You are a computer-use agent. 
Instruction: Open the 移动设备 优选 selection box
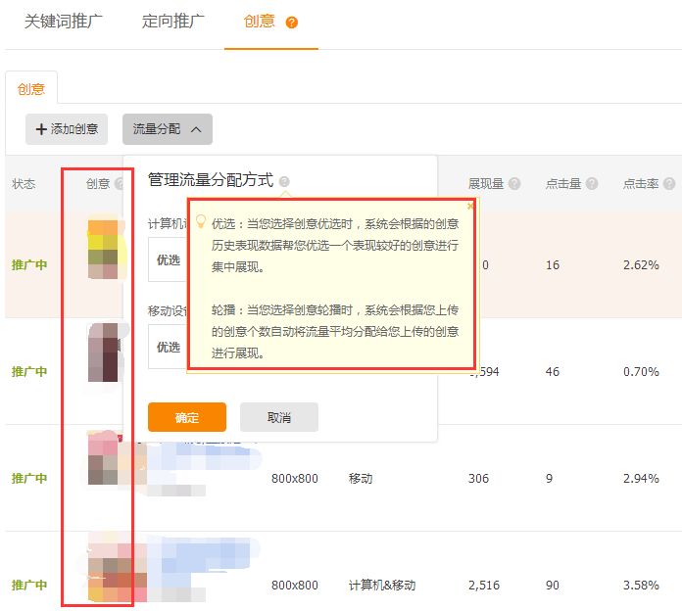(x=169, y=347)
